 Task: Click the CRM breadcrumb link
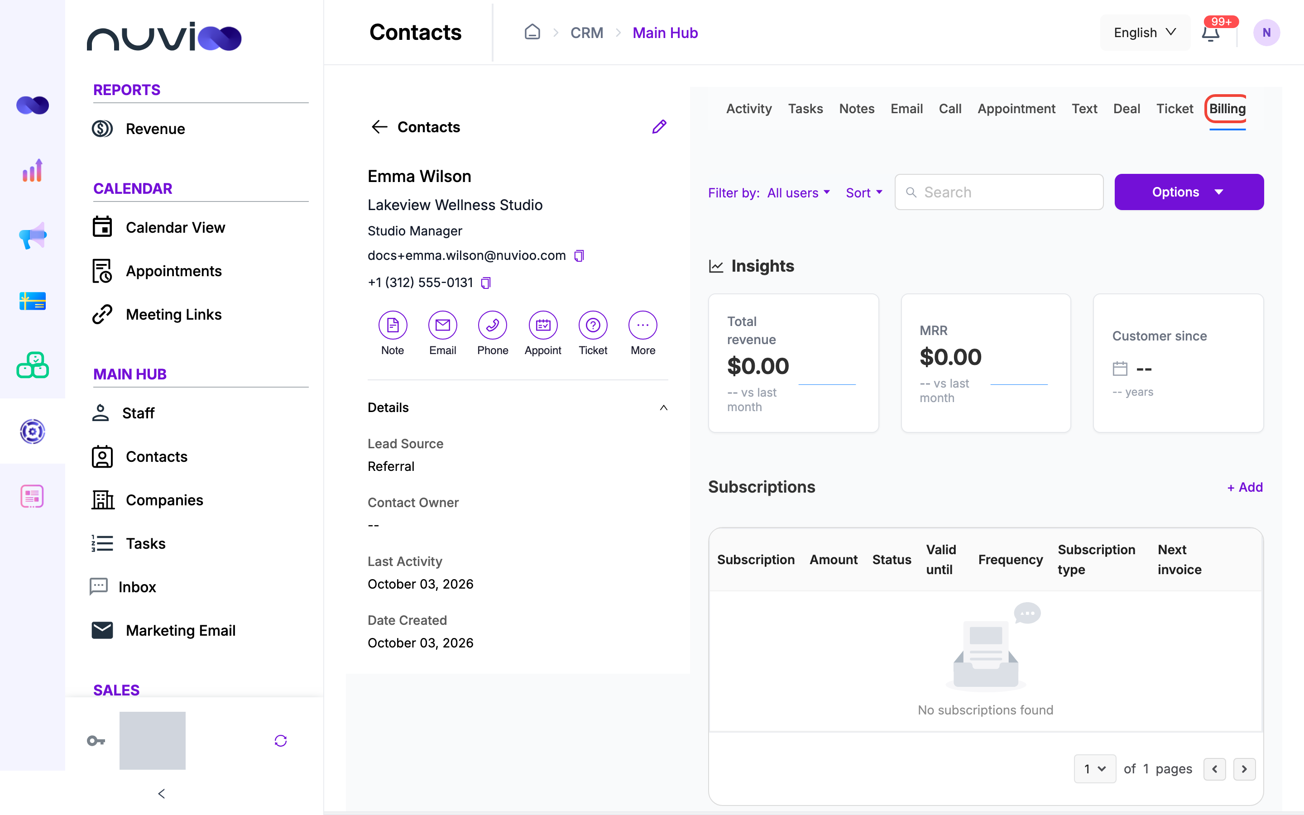[x=586, y=33]
